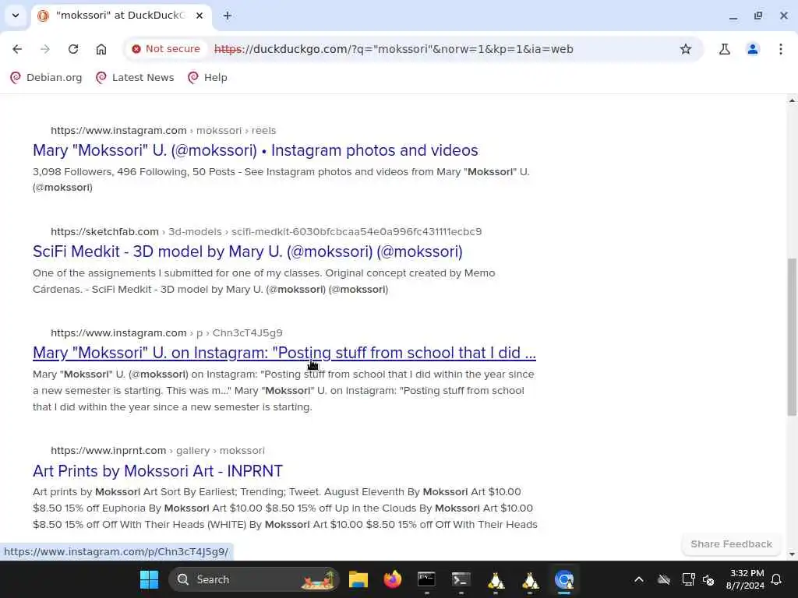The width and height of the screenshot is (798, 598).
Task: Focus the address bar URL
Action: (x=394, y=49)
